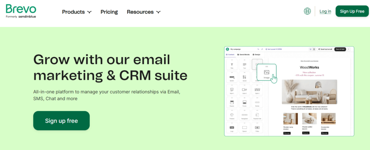Choose the Style 1 layout block
This screenshot has width=370, height=150.
pyautogui.click(x=232, y=90)
